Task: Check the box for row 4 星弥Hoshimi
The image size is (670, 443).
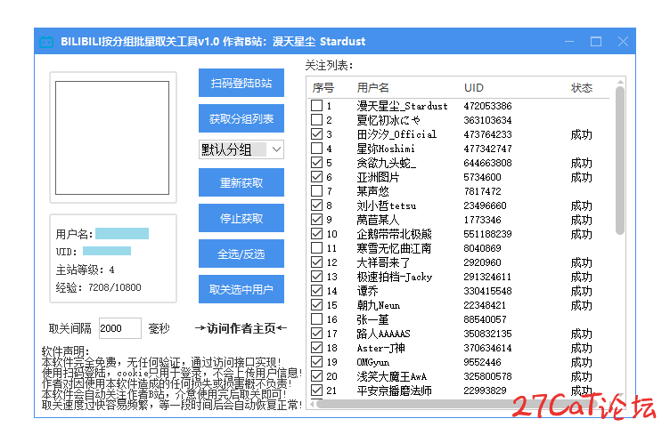Action: pyautogui.click(x=316, y=148)
